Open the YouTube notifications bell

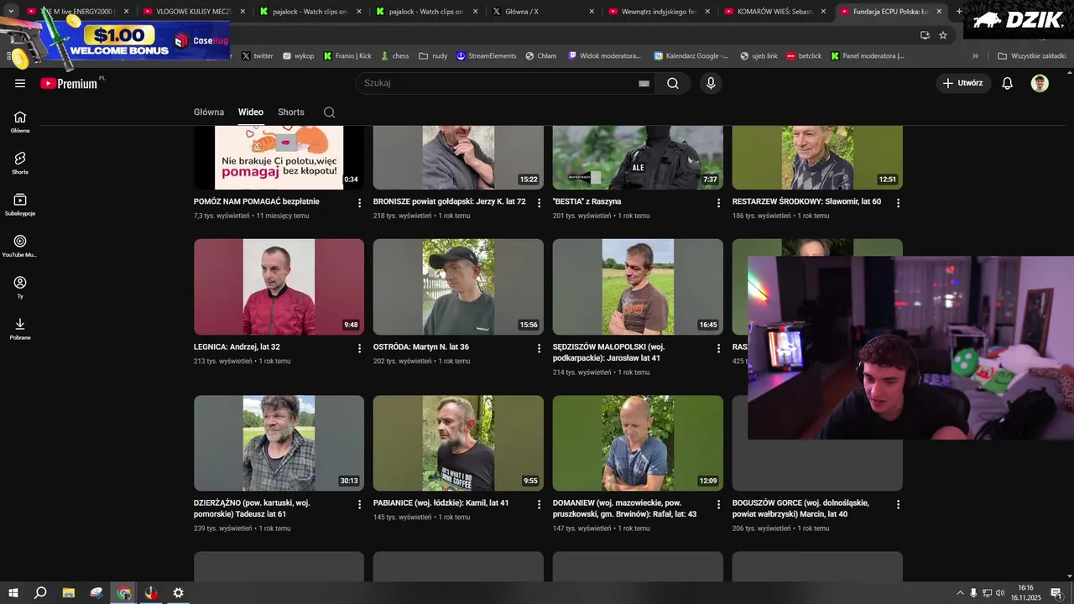coord(1008,83)
